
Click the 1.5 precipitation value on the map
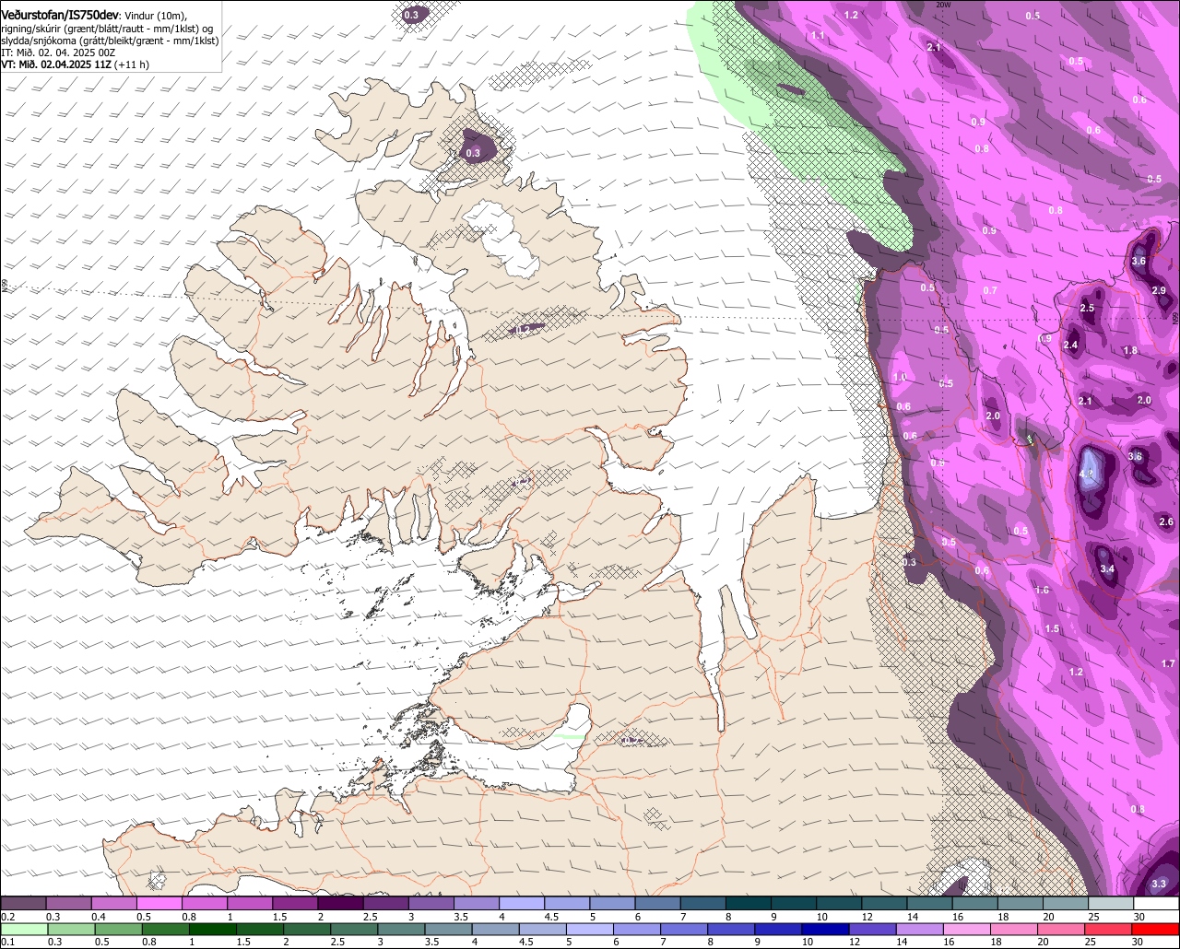1052,628
